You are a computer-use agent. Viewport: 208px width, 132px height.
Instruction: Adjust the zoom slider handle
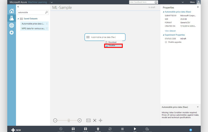click(69, 120)
